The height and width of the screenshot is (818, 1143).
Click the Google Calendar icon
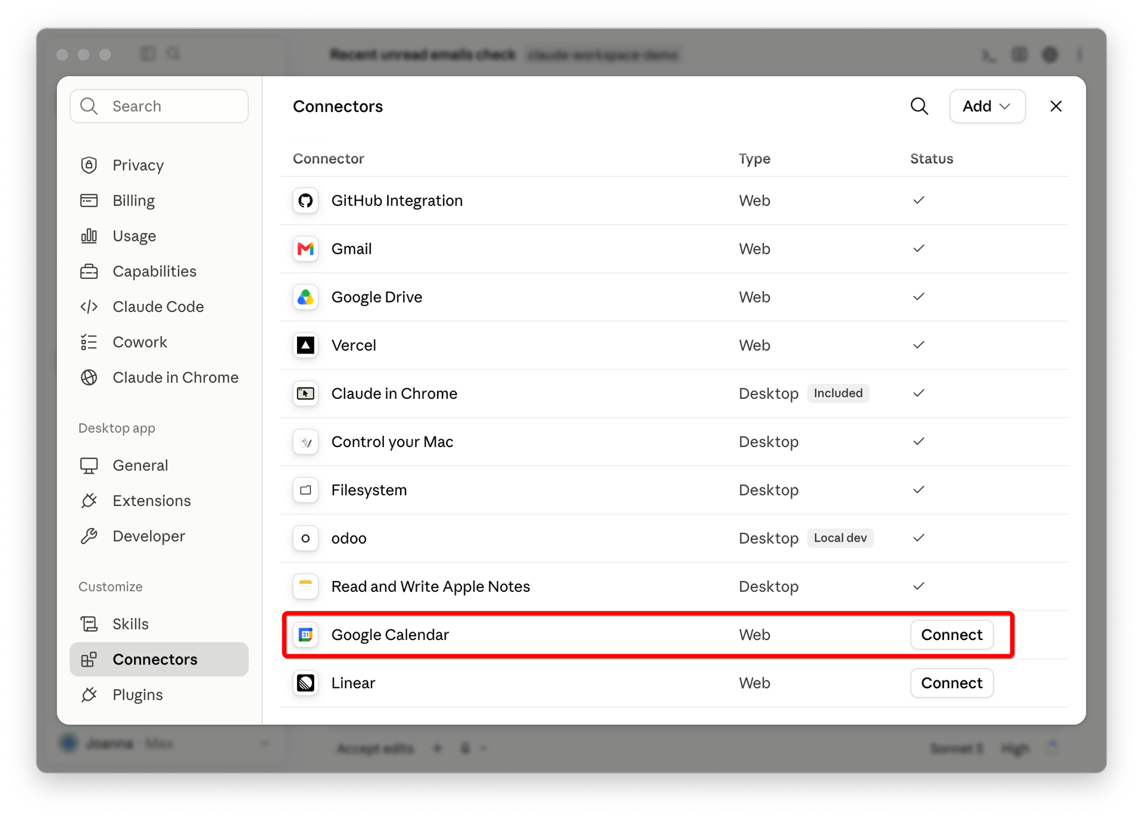(x=305, y=635)
